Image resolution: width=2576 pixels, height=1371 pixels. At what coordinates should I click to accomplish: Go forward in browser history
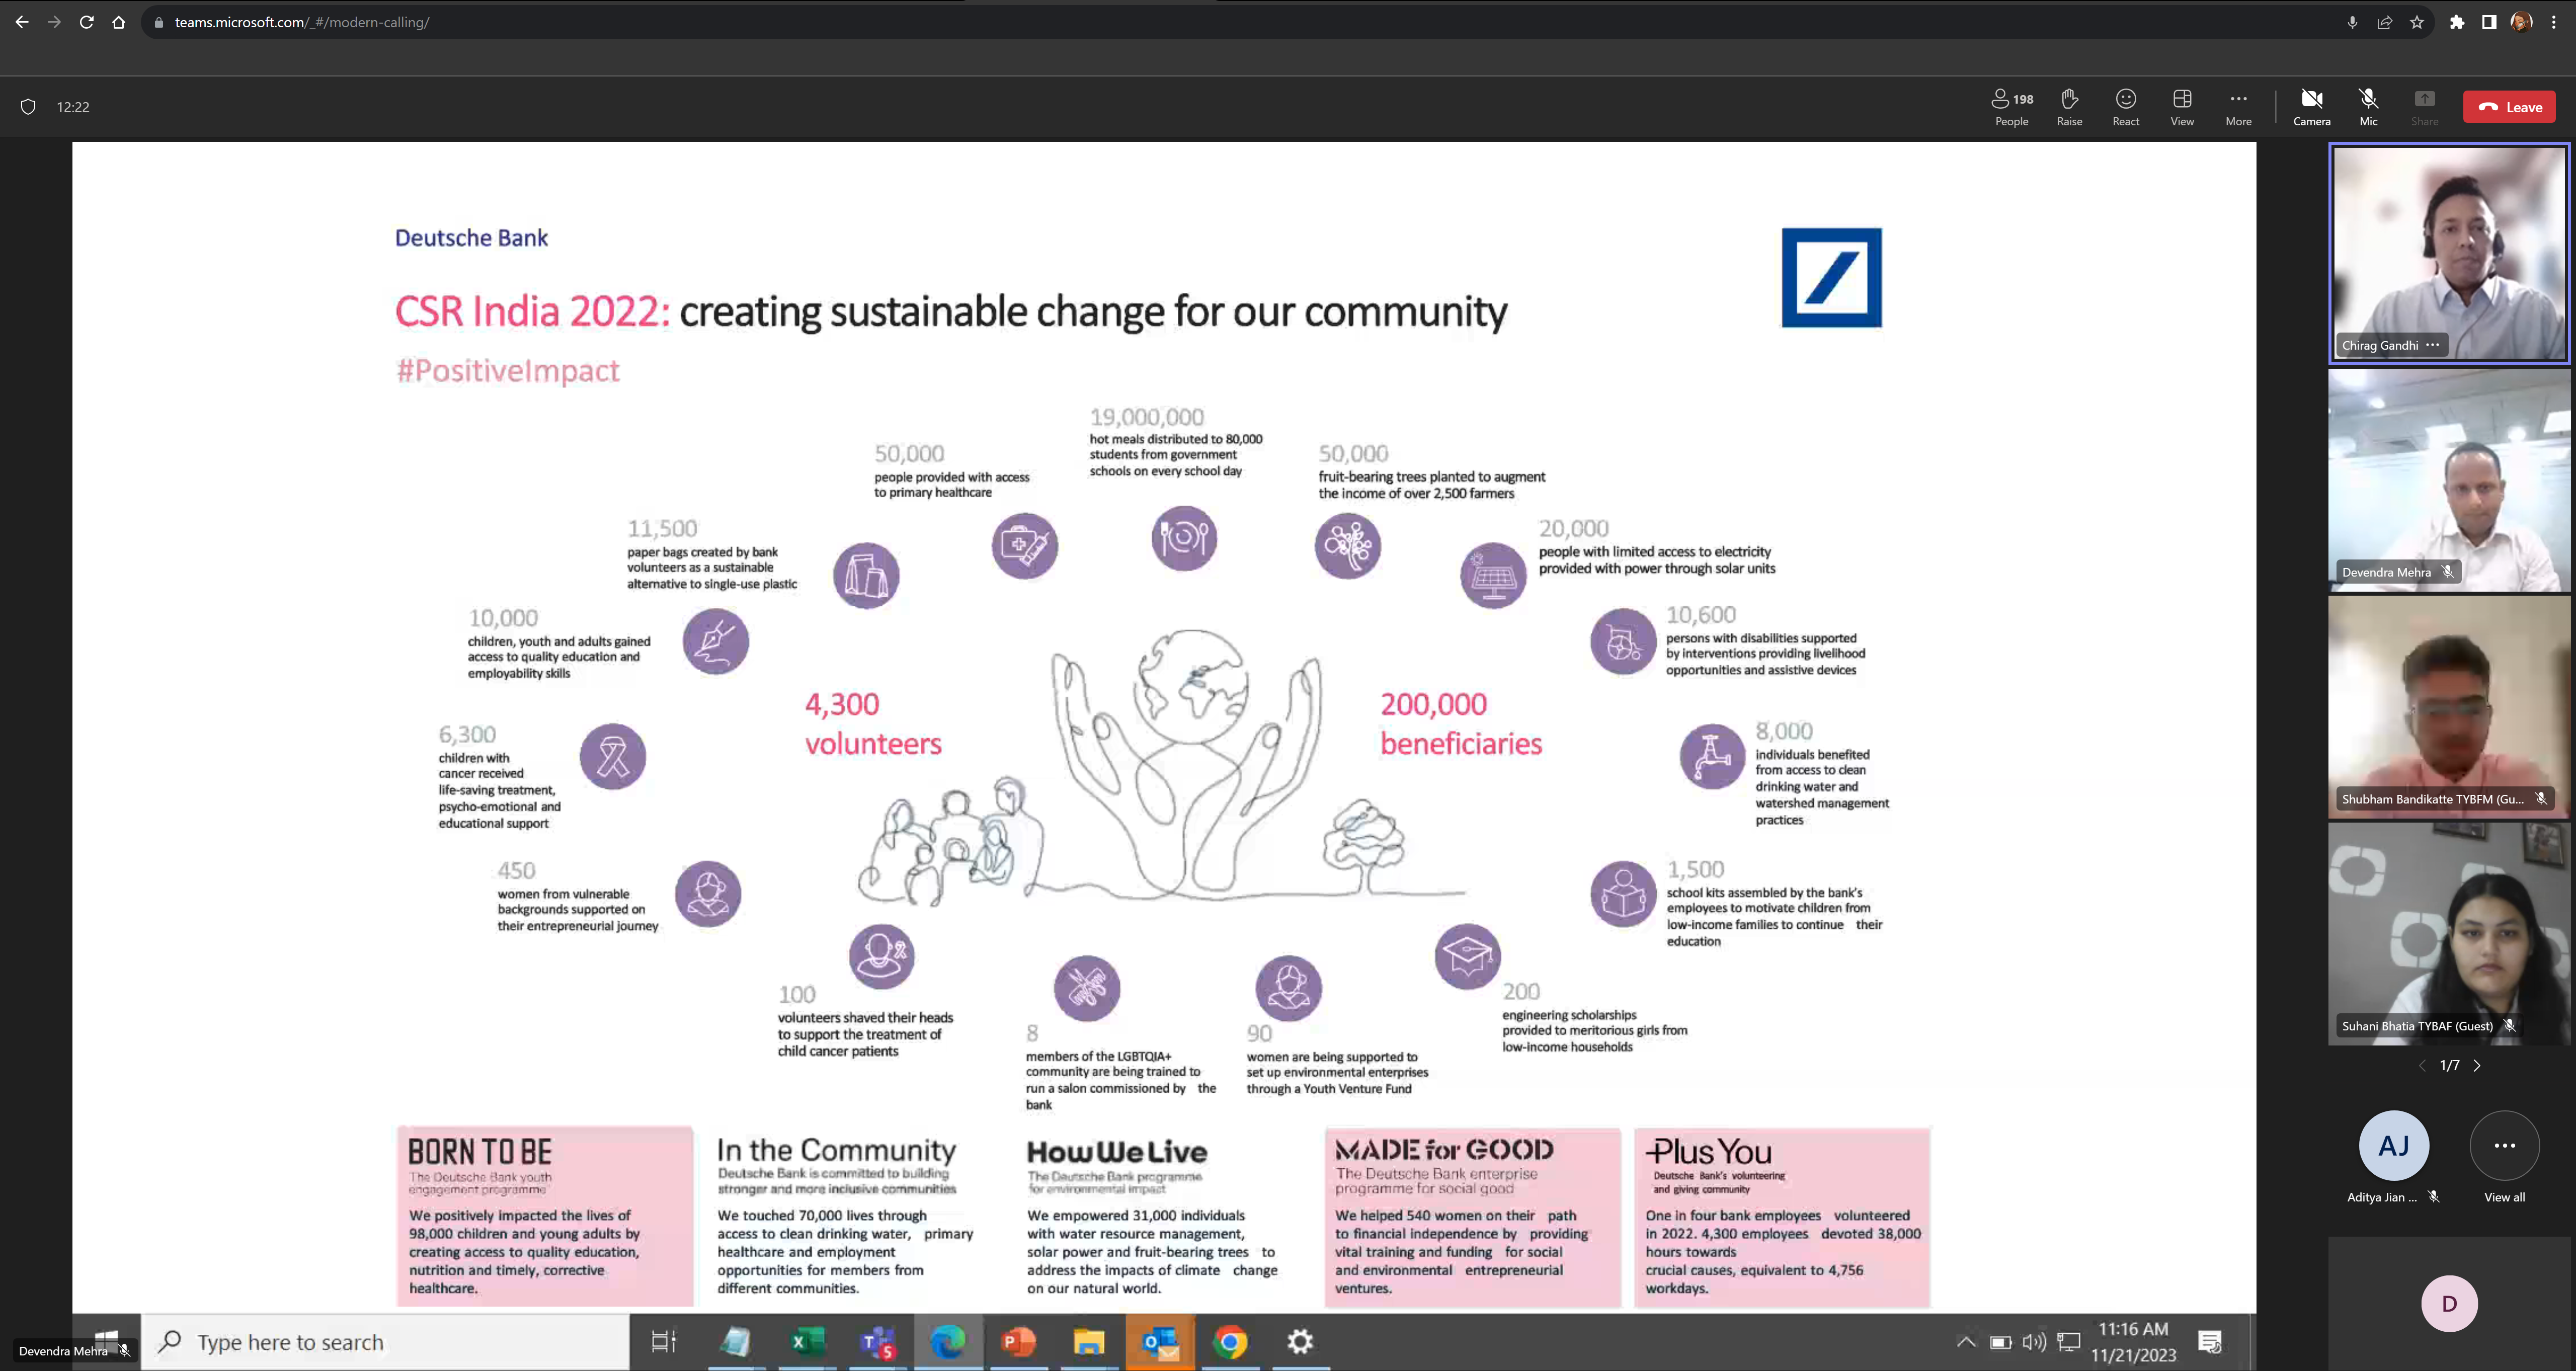point(54,22)
